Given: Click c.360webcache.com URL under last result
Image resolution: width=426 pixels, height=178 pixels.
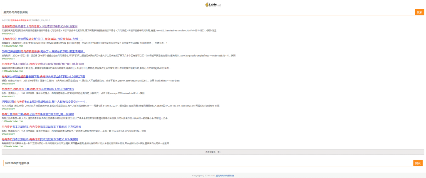Looking at the screenshot, I should tap(12, 146).
